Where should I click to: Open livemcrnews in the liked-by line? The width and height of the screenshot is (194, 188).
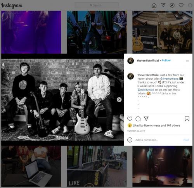click(152, 125)
